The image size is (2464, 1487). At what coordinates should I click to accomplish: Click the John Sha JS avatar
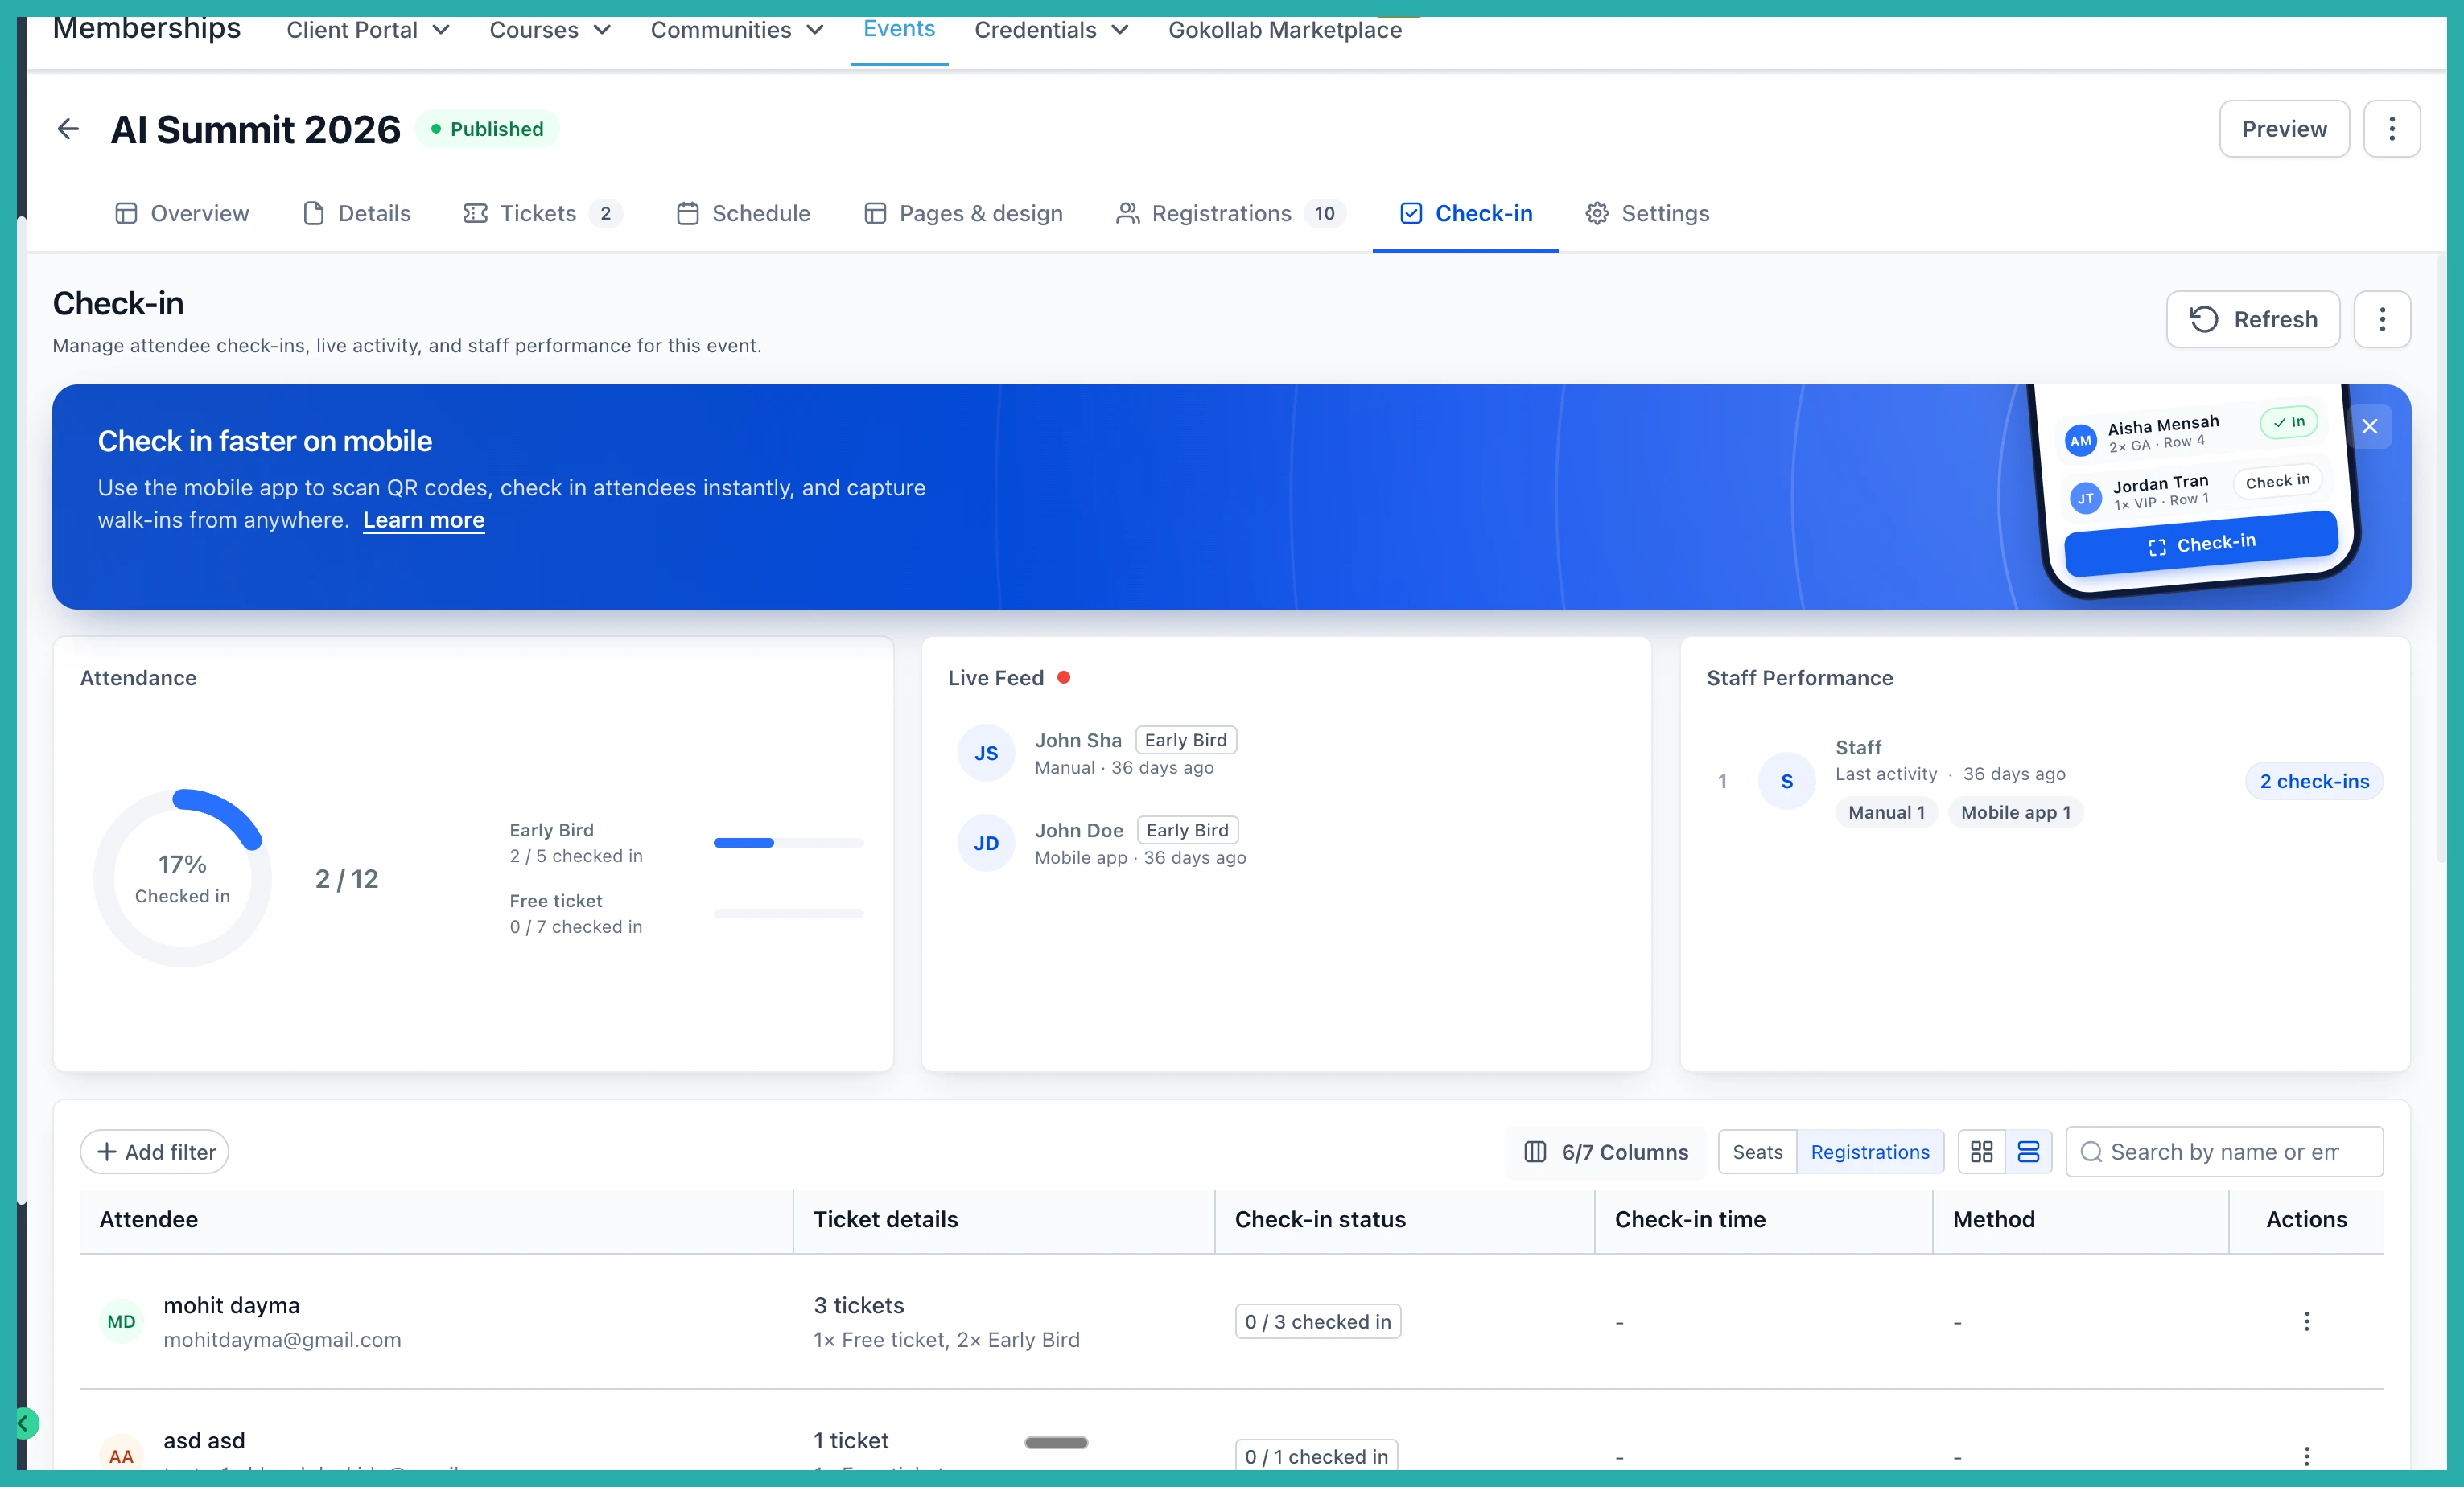point(986,754)
